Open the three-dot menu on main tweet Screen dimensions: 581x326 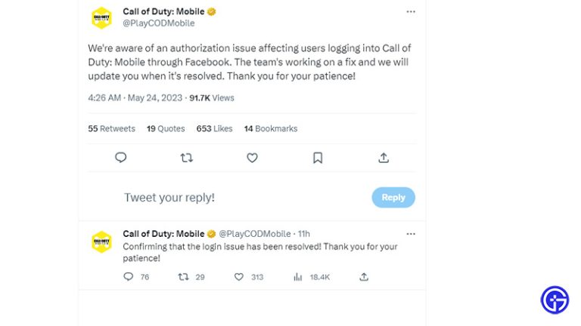click(411, 12)
